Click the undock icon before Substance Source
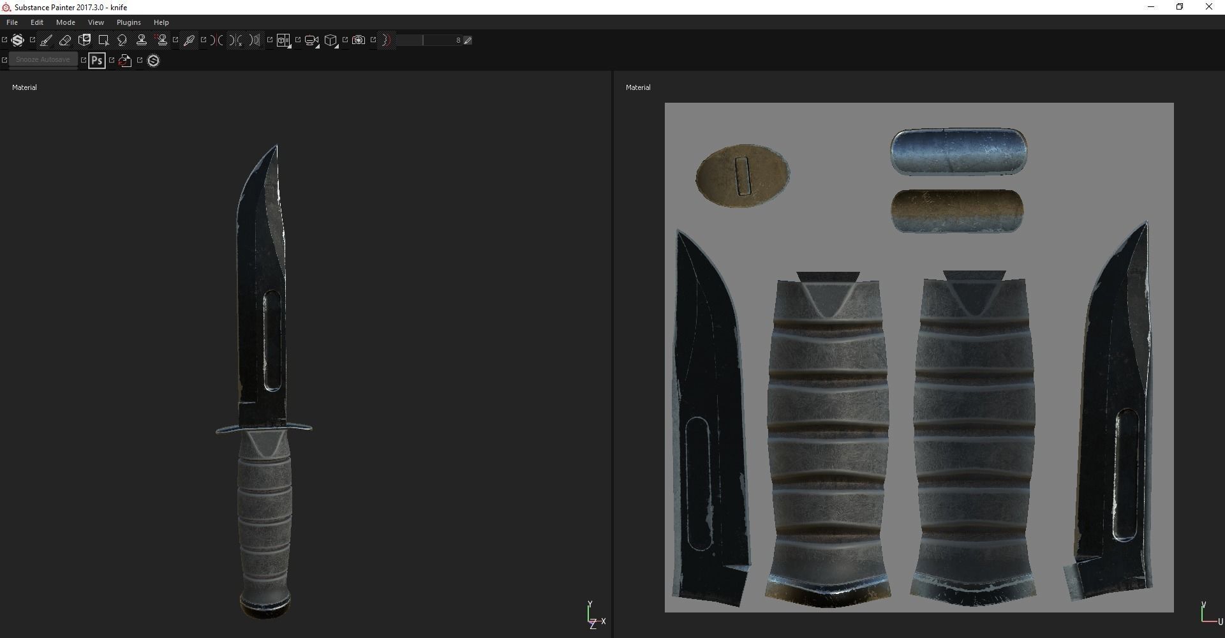The width and height of the screenshot is (1225, 638). tap(139, 60)
